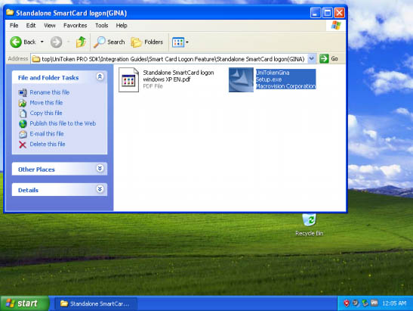Open the Edit menu
This screenshot has width=413, height=311.
[31, 26]
